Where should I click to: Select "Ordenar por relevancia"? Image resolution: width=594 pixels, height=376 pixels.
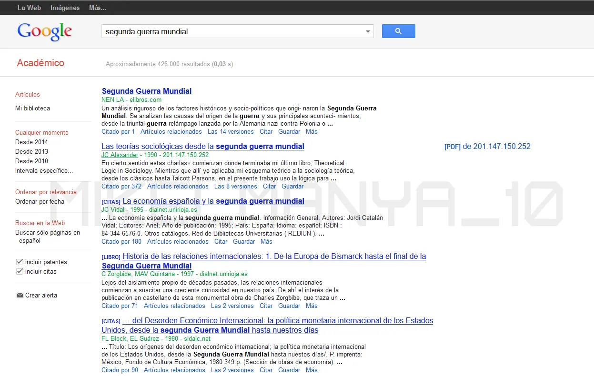click(46, 192)
